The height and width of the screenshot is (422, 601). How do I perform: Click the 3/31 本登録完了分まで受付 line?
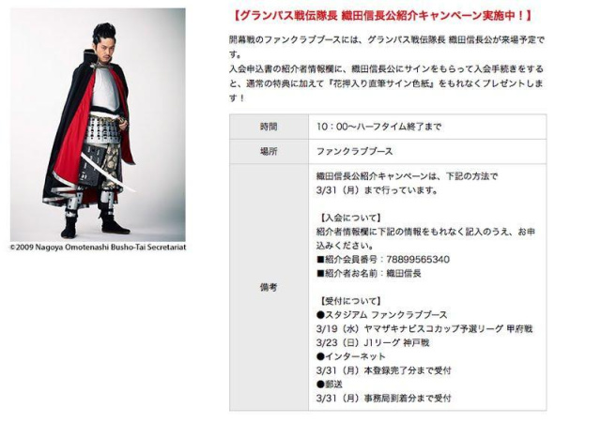[384, 370]
